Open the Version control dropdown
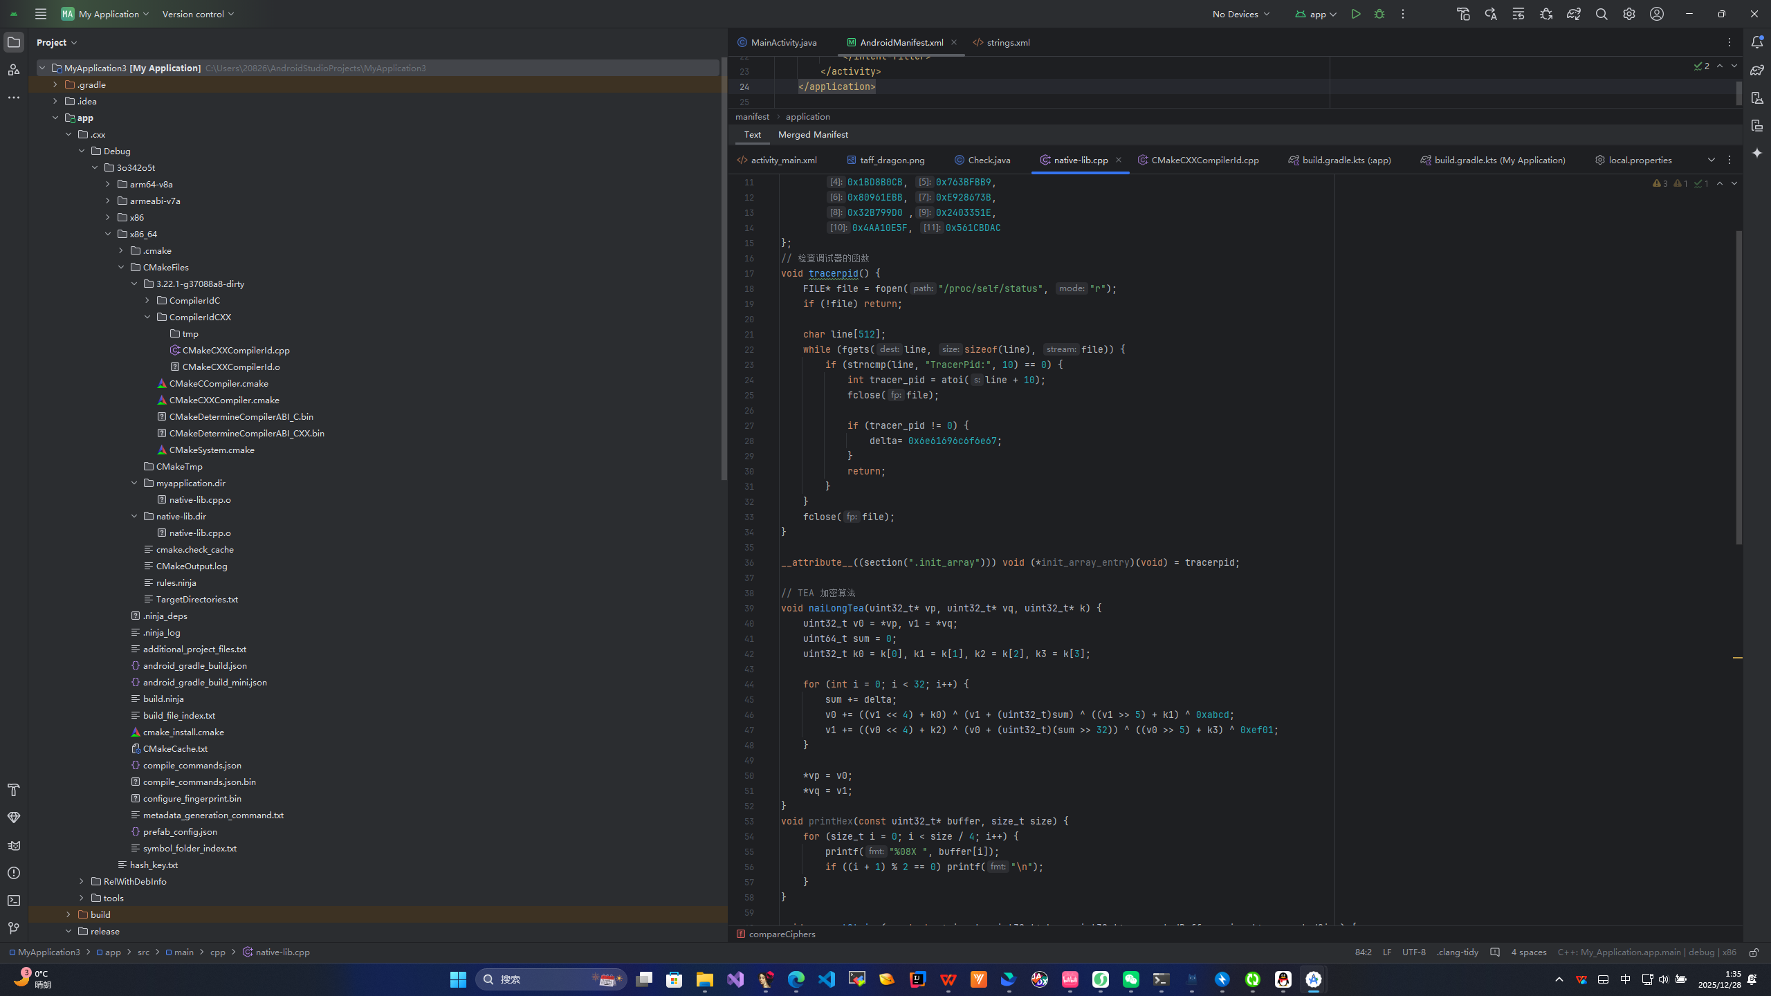Viewport: 1771px width, 996px height. [x=198, y=14]
